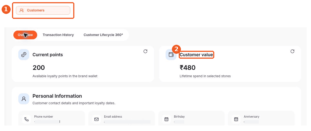Click the Anniversary calendar icon

coord(236,119)
